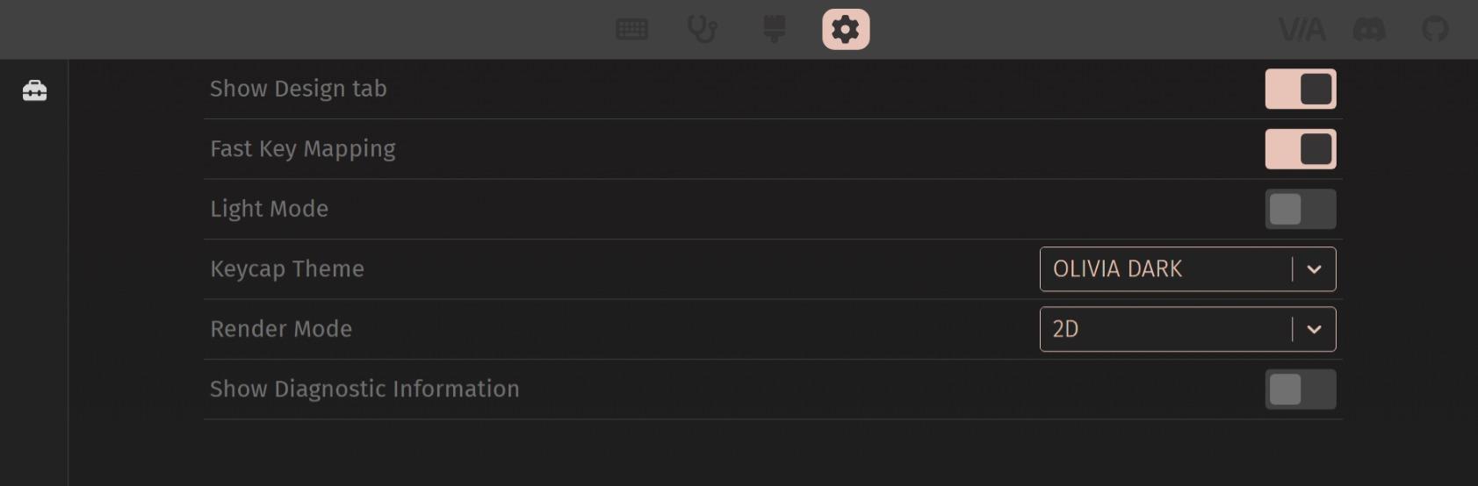Enable the Light Mode toggle

(x=1301, y=210)
